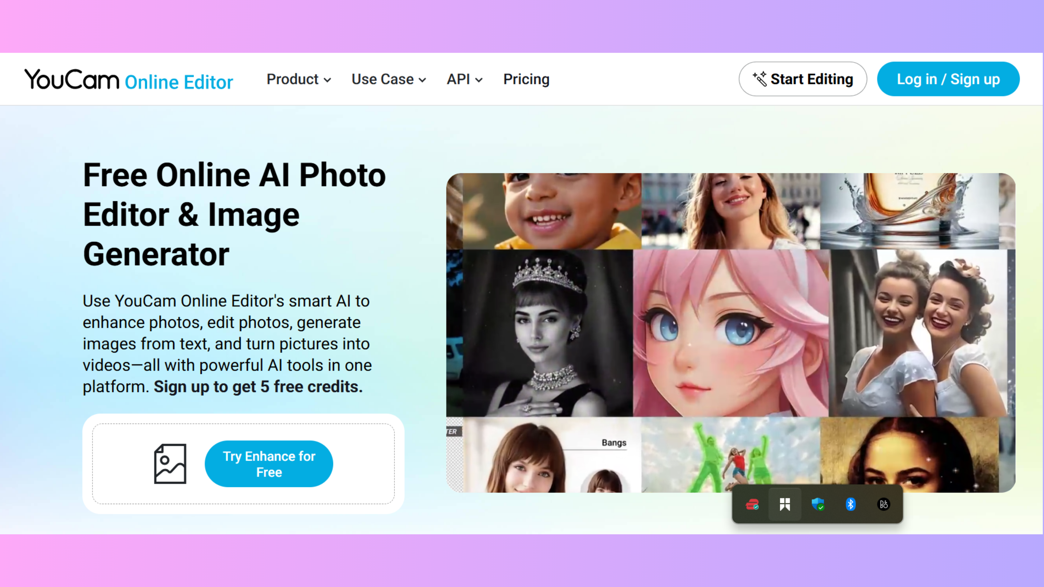Click the image upload icon in dashed box
The width and height of the screenshot is (1044, 587).
(x=170, y=463)
